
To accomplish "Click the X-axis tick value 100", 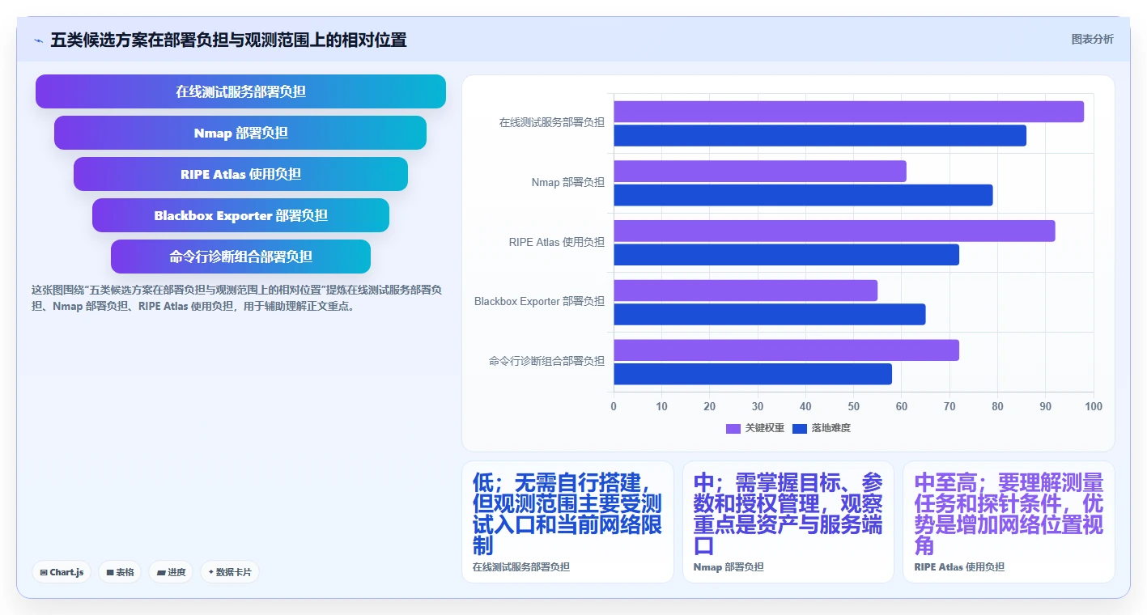I will 1093,406.
